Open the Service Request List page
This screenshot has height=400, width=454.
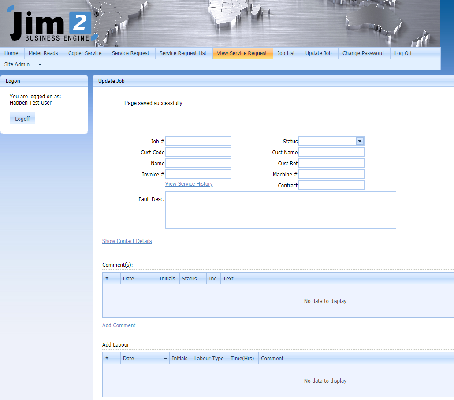183,53
